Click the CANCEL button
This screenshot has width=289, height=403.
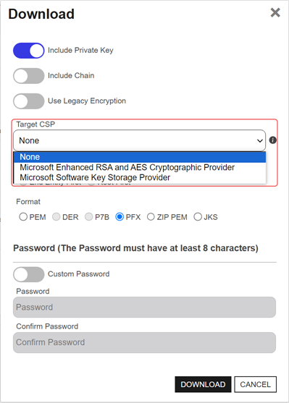[255, 384]
